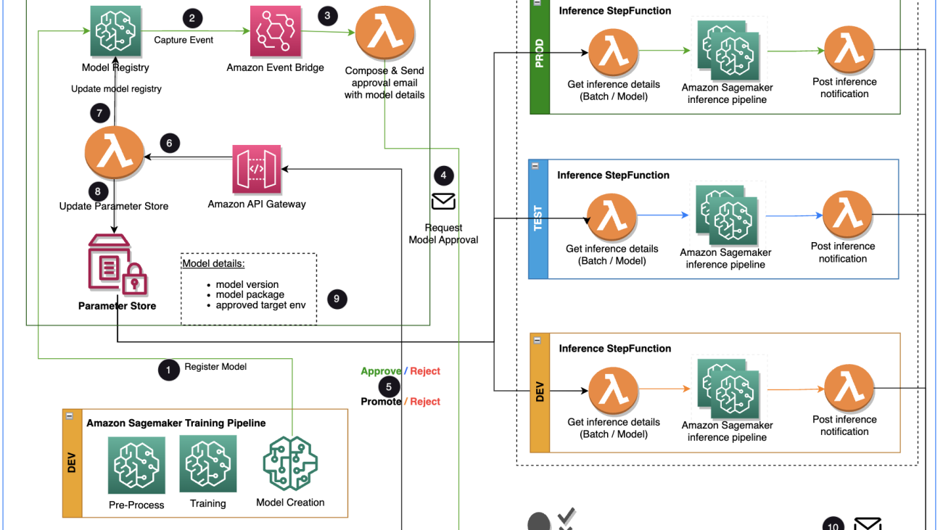943x530 pixels.
Task: Click the Request Model Approval envelope icon
Action: point(443,201)
